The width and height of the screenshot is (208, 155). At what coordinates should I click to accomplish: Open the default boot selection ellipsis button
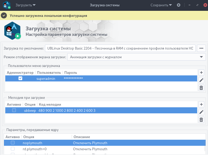pyautogui.click(x=201, y=48)
